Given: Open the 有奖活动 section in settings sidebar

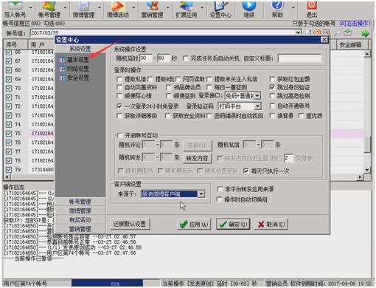Looking at the screenshot, I should pyautogui.click(x=80, y=220).
